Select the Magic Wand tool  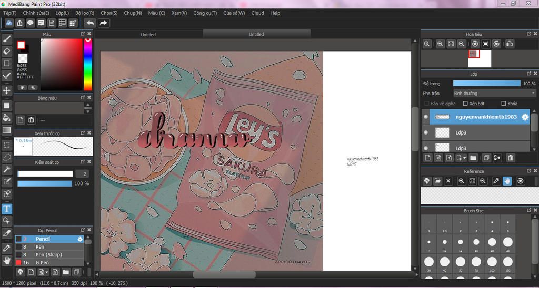(x=6, y=170)
